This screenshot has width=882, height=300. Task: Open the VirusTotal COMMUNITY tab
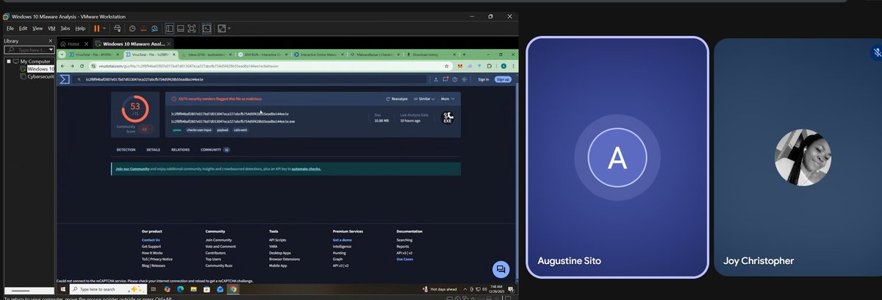(x=215, y=149)
